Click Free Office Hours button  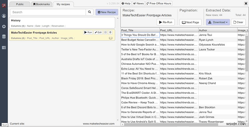[159, 3]
